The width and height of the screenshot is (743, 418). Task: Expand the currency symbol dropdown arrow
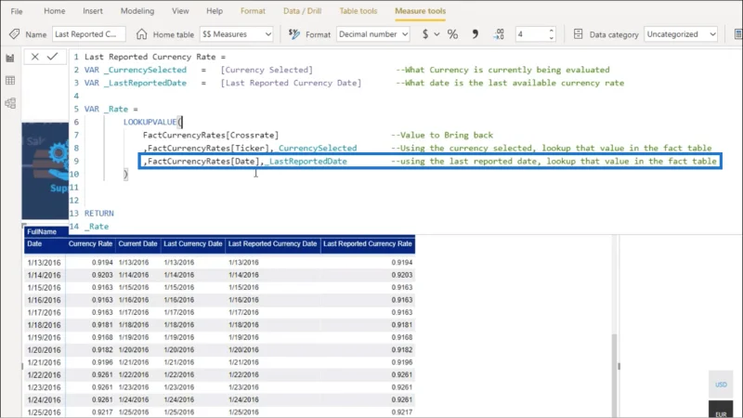(x=437, y=34)
